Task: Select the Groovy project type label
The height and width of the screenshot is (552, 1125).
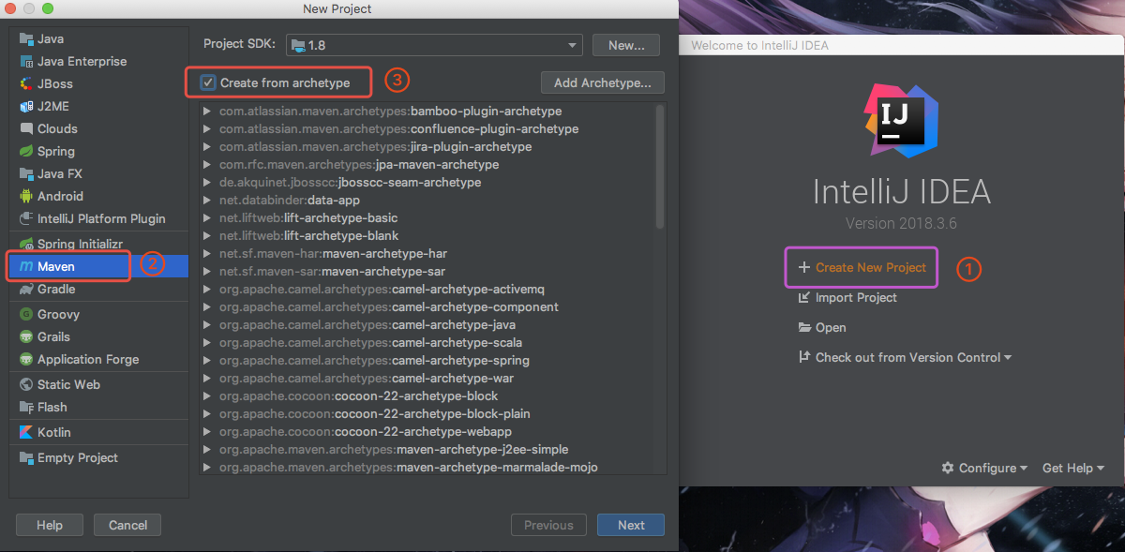Action: (x=58, y=315)
